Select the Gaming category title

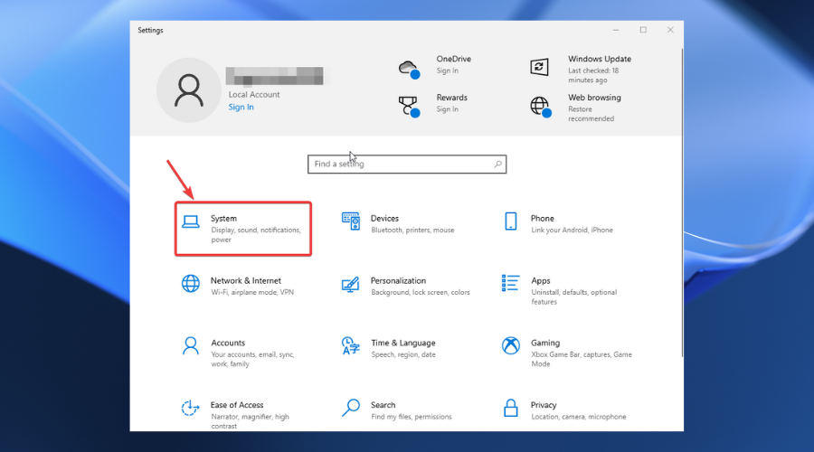545,343
